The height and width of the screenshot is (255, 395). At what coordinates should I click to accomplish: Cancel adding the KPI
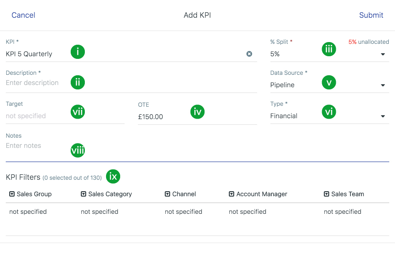(23, 15)
